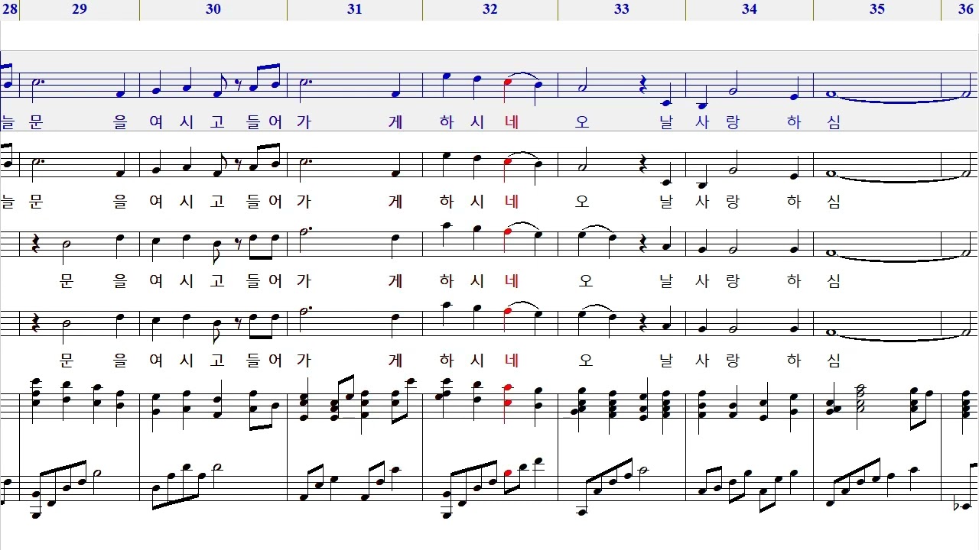Click the measure 29 quarter rest in third staff
The height and width of the screenshot is (550, 979).
click(37, 244)
